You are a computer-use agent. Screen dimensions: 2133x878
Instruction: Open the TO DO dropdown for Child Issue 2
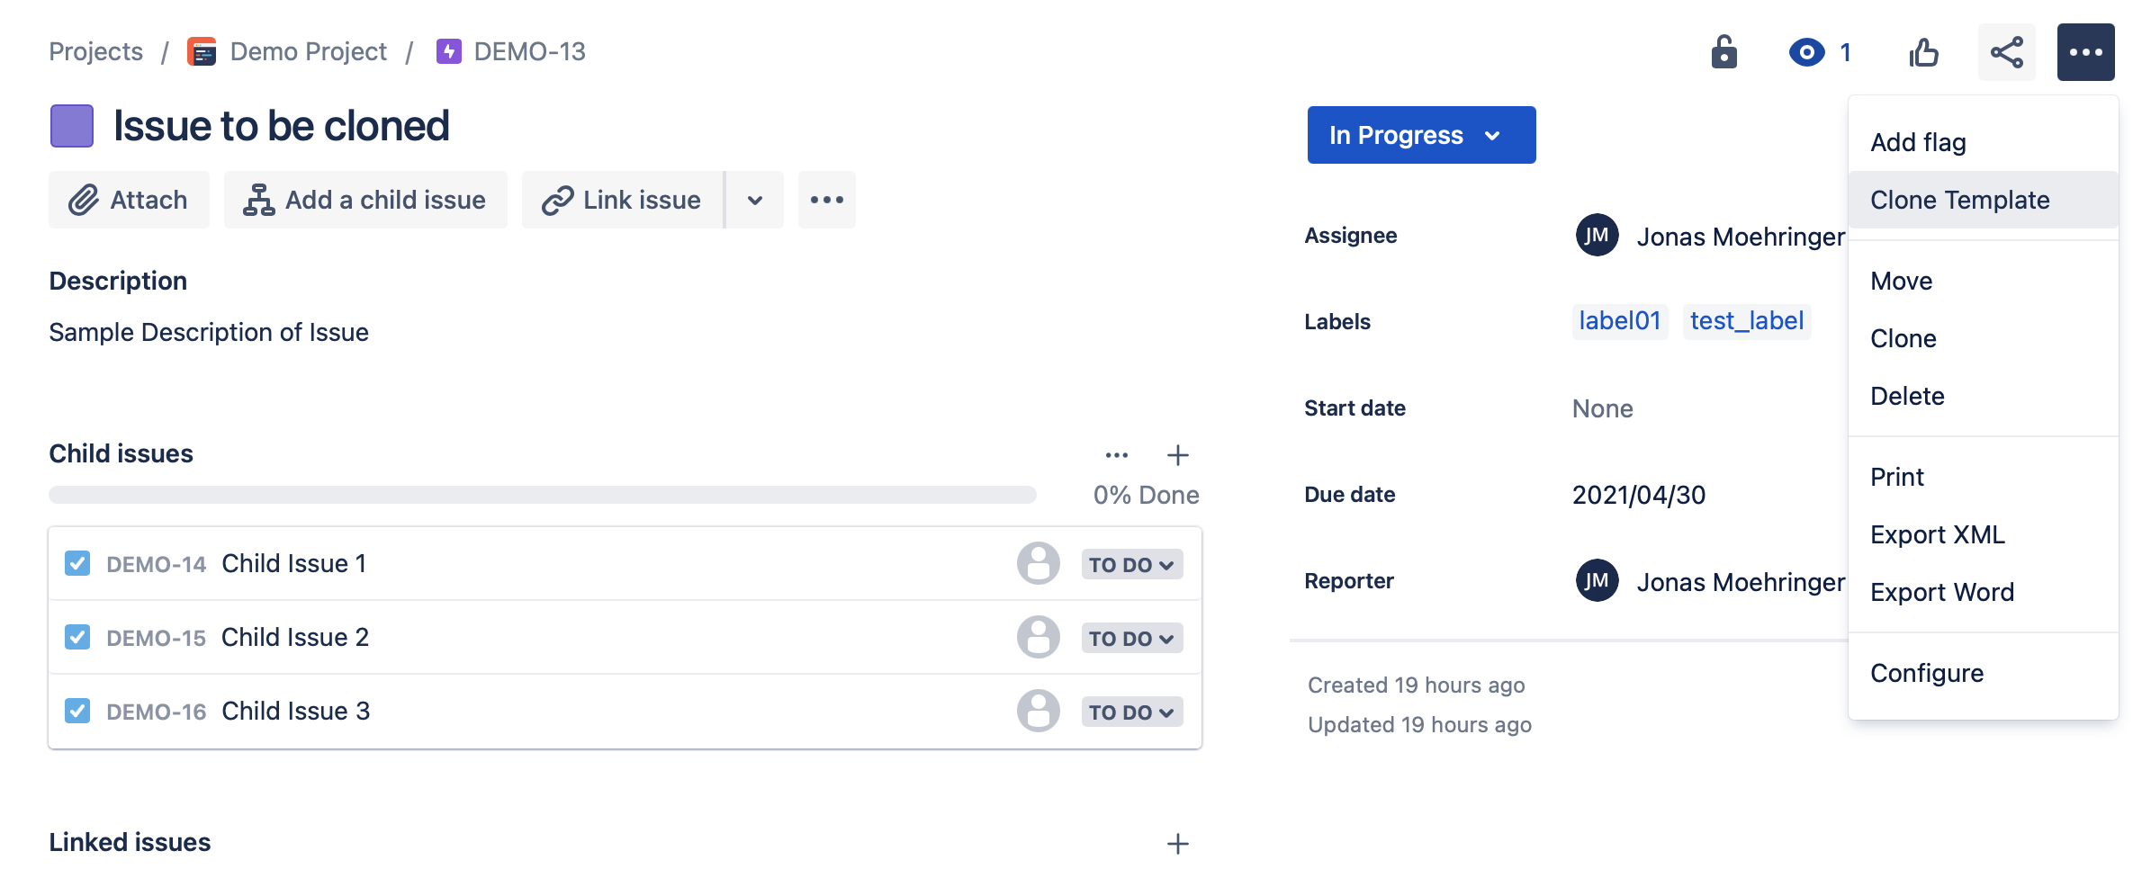tap(1131, 639)
